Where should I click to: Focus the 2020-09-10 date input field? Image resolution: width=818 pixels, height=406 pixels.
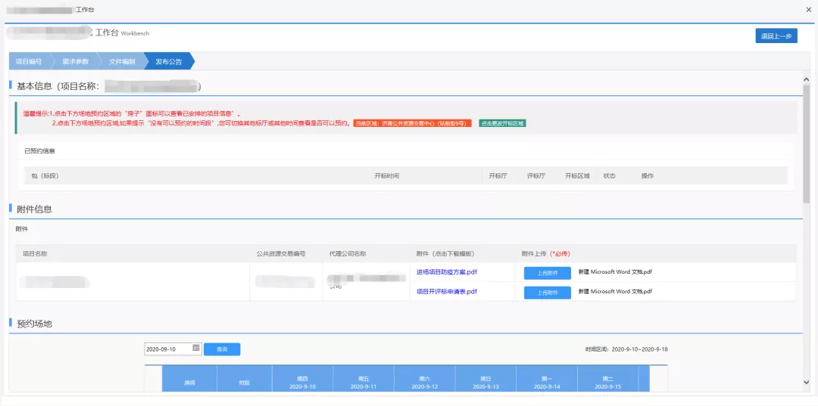[x=167, y=349]
